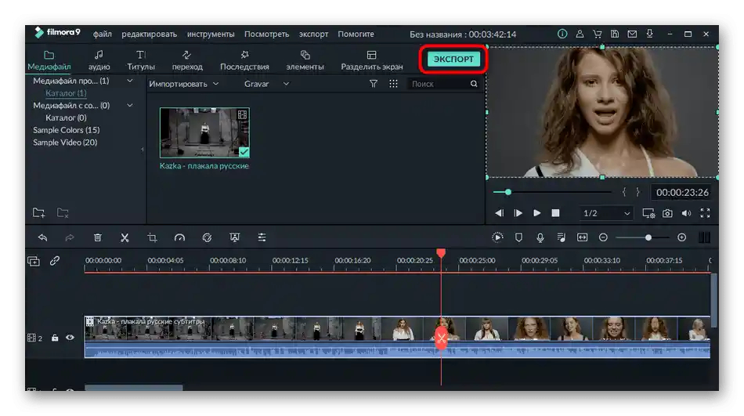
Task: Click the add marker shield icon
Action: coord(518,237)
